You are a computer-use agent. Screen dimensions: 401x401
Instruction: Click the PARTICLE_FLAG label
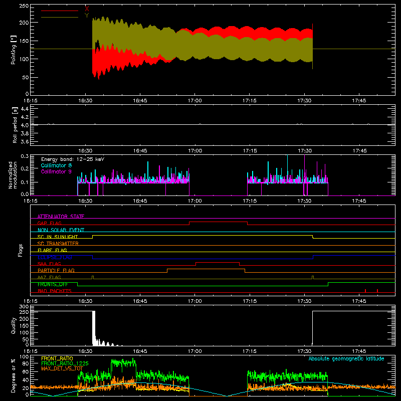56,270
